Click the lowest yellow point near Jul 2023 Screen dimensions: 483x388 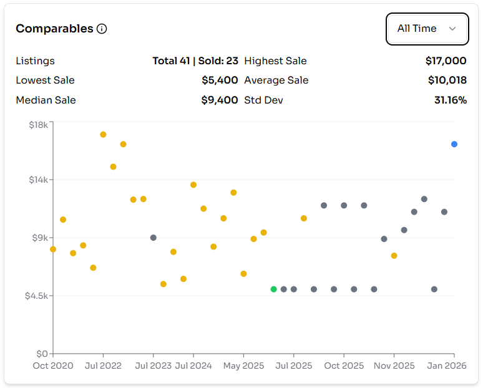tap(163, 284)
